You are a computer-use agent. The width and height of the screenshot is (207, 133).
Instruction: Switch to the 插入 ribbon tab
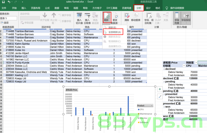[24, 8]
